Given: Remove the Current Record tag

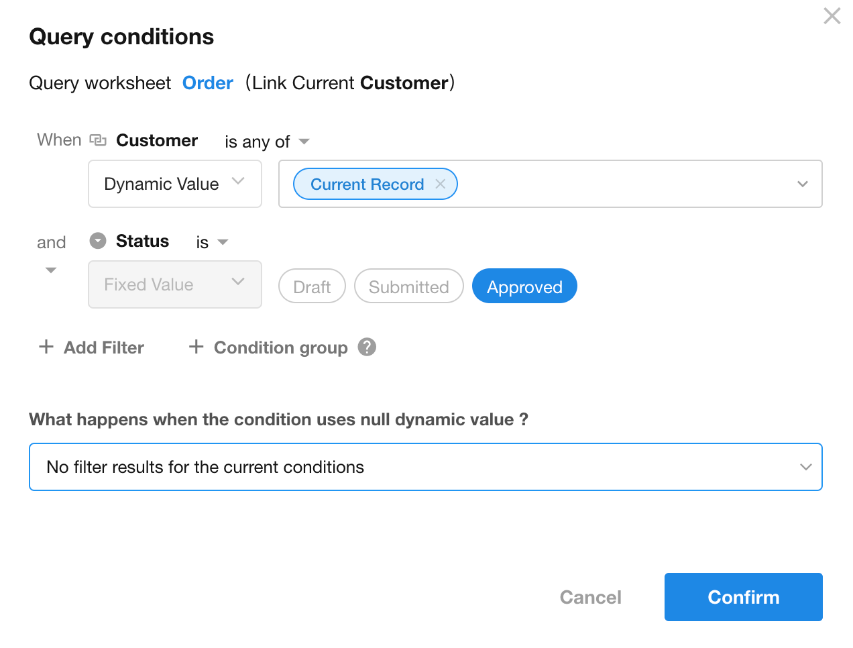Looking at the screenshot, I should tap(441, 184).
